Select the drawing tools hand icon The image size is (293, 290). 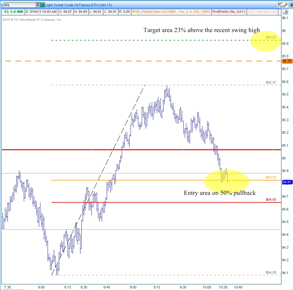(x=285, y=12)
